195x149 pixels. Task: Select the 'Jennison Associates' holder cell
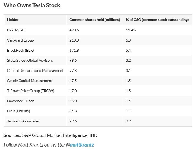35,121
